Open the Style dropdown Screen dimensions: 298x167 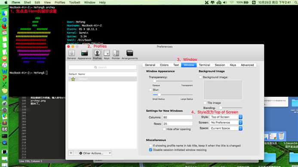[x=226, y=117]
